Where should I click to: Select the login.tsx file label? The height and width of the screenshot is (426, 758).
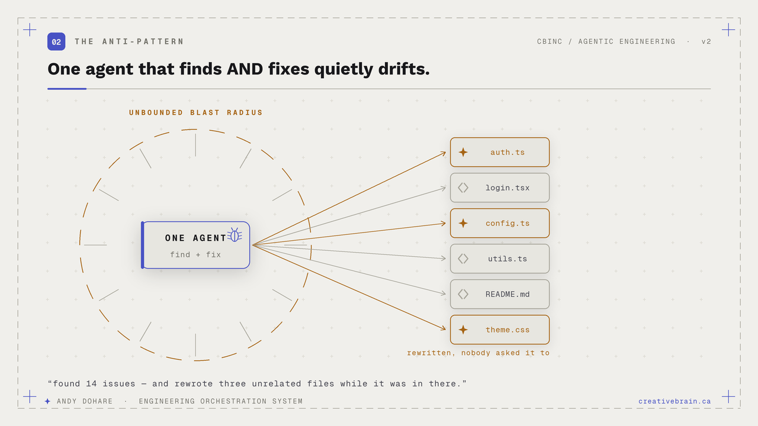[x=508, y=188]
